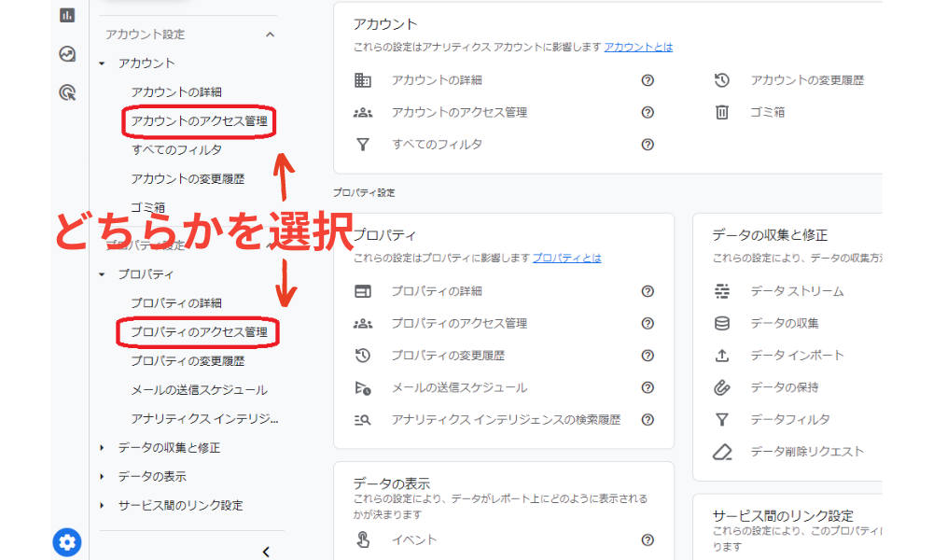Image resolution: width=933 pixels, height=560 pixels.
Task: Open the Explore icon in the left rail
Action: 65,56
